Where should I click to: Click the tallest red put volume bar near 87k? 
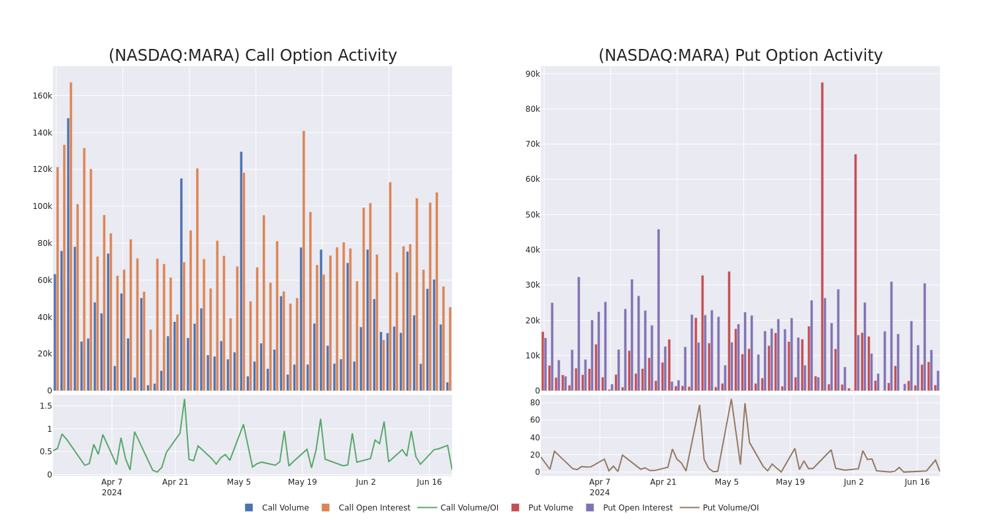click(822, 237)
